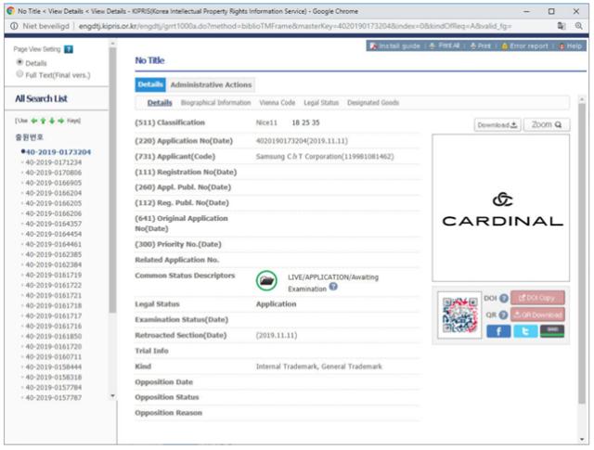594x450 pixels.
Task: Click the help icon beside QR
Action: click(x=504, y=315)
